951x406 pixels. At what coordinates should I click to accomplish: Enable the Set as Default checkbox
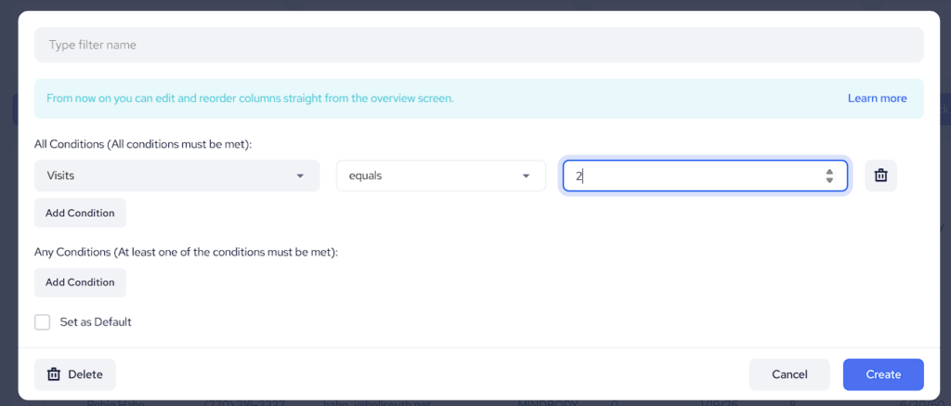(x=43, y=322)
